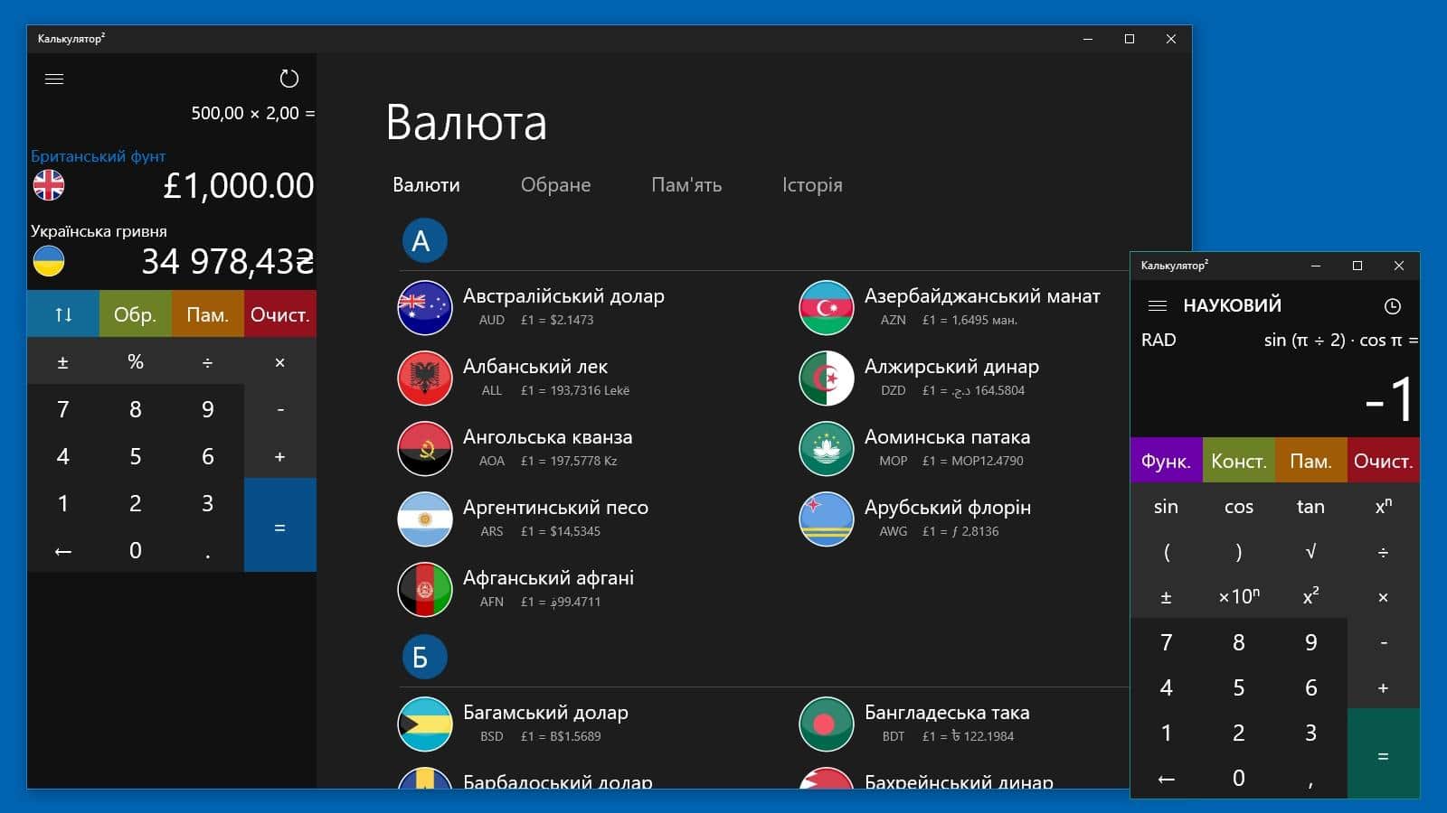Viewport: 1447px width, 813px height.
Task: Switch to the Історія tab
Action: pos(811,185)
